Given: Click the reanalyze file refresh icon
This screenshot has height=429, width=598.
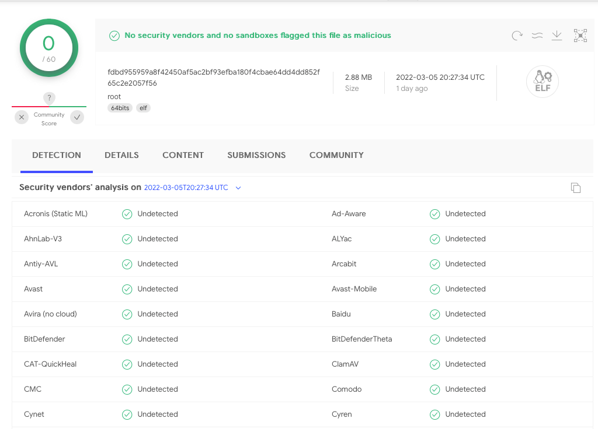Looking at the screenshot, I should coord(517,36).
